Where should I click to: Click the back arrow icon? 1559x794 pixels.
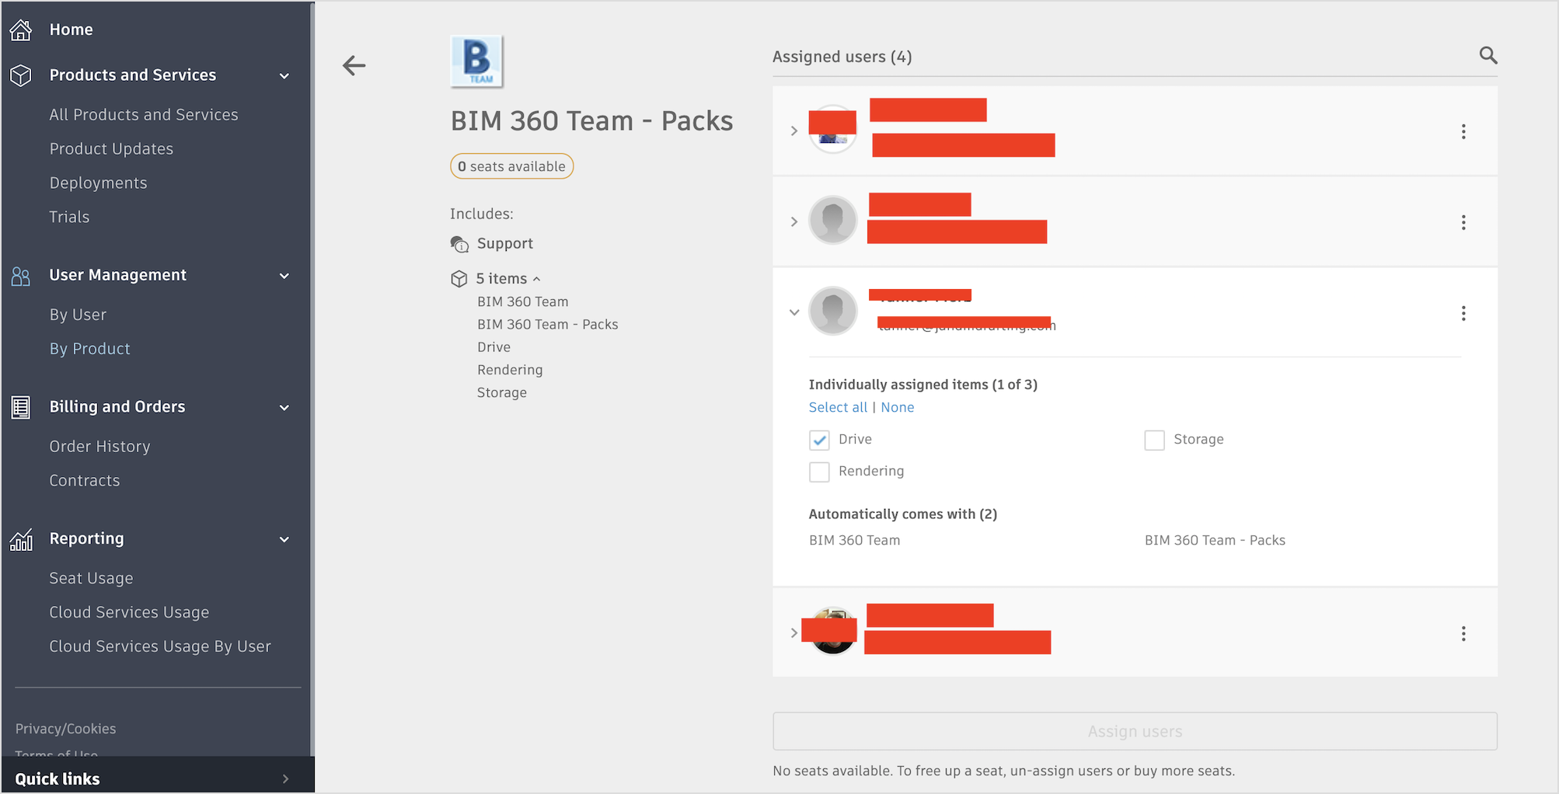(x=354, y=65)
